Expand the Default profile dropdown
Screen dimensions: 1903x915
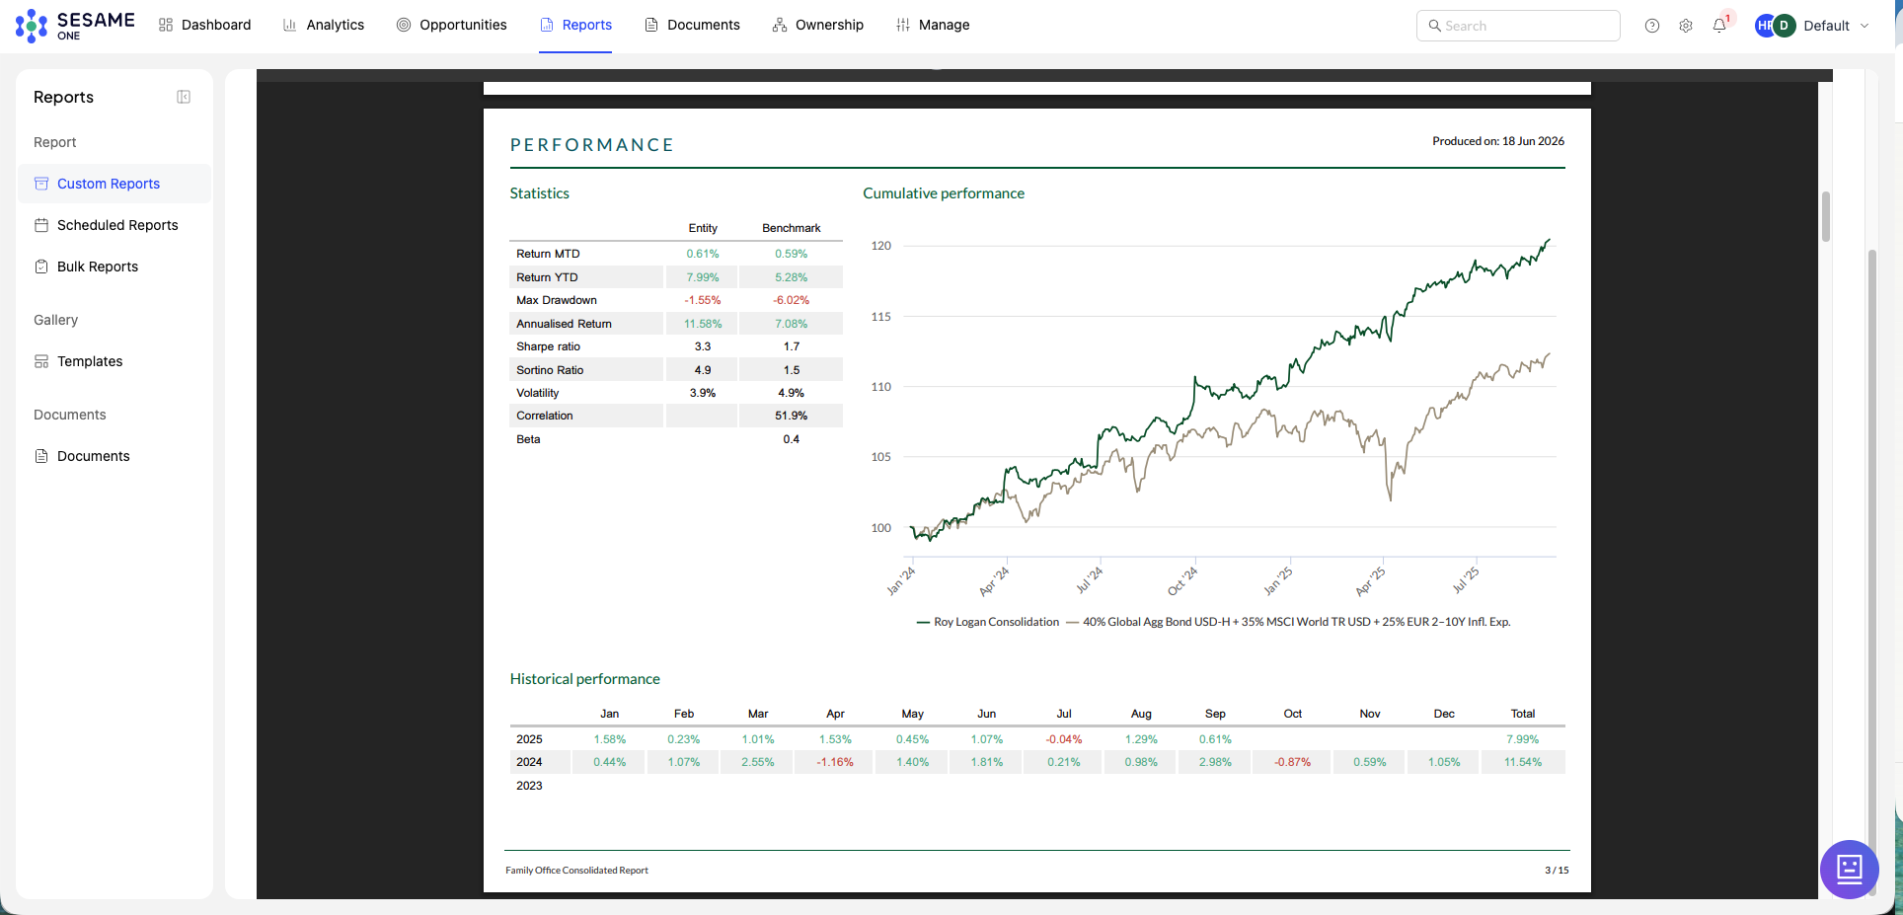click(x=1836, y=26)
